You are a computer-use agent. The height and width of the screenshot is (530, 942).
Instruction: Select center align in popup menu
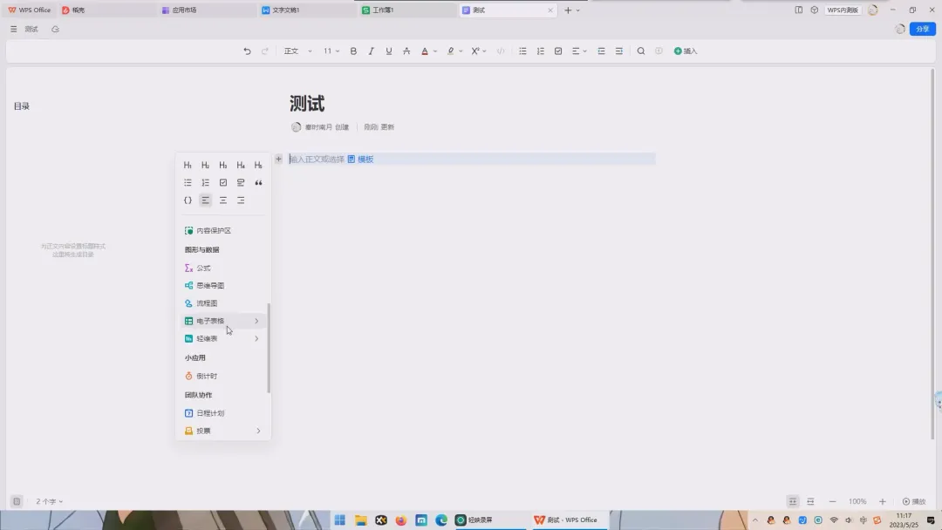tap(223, 200)
